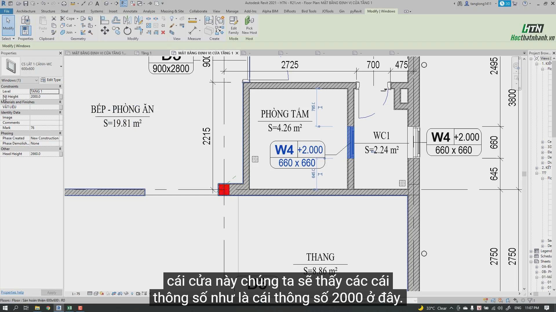Open the Annotate ribbon tab

point(130,11)
